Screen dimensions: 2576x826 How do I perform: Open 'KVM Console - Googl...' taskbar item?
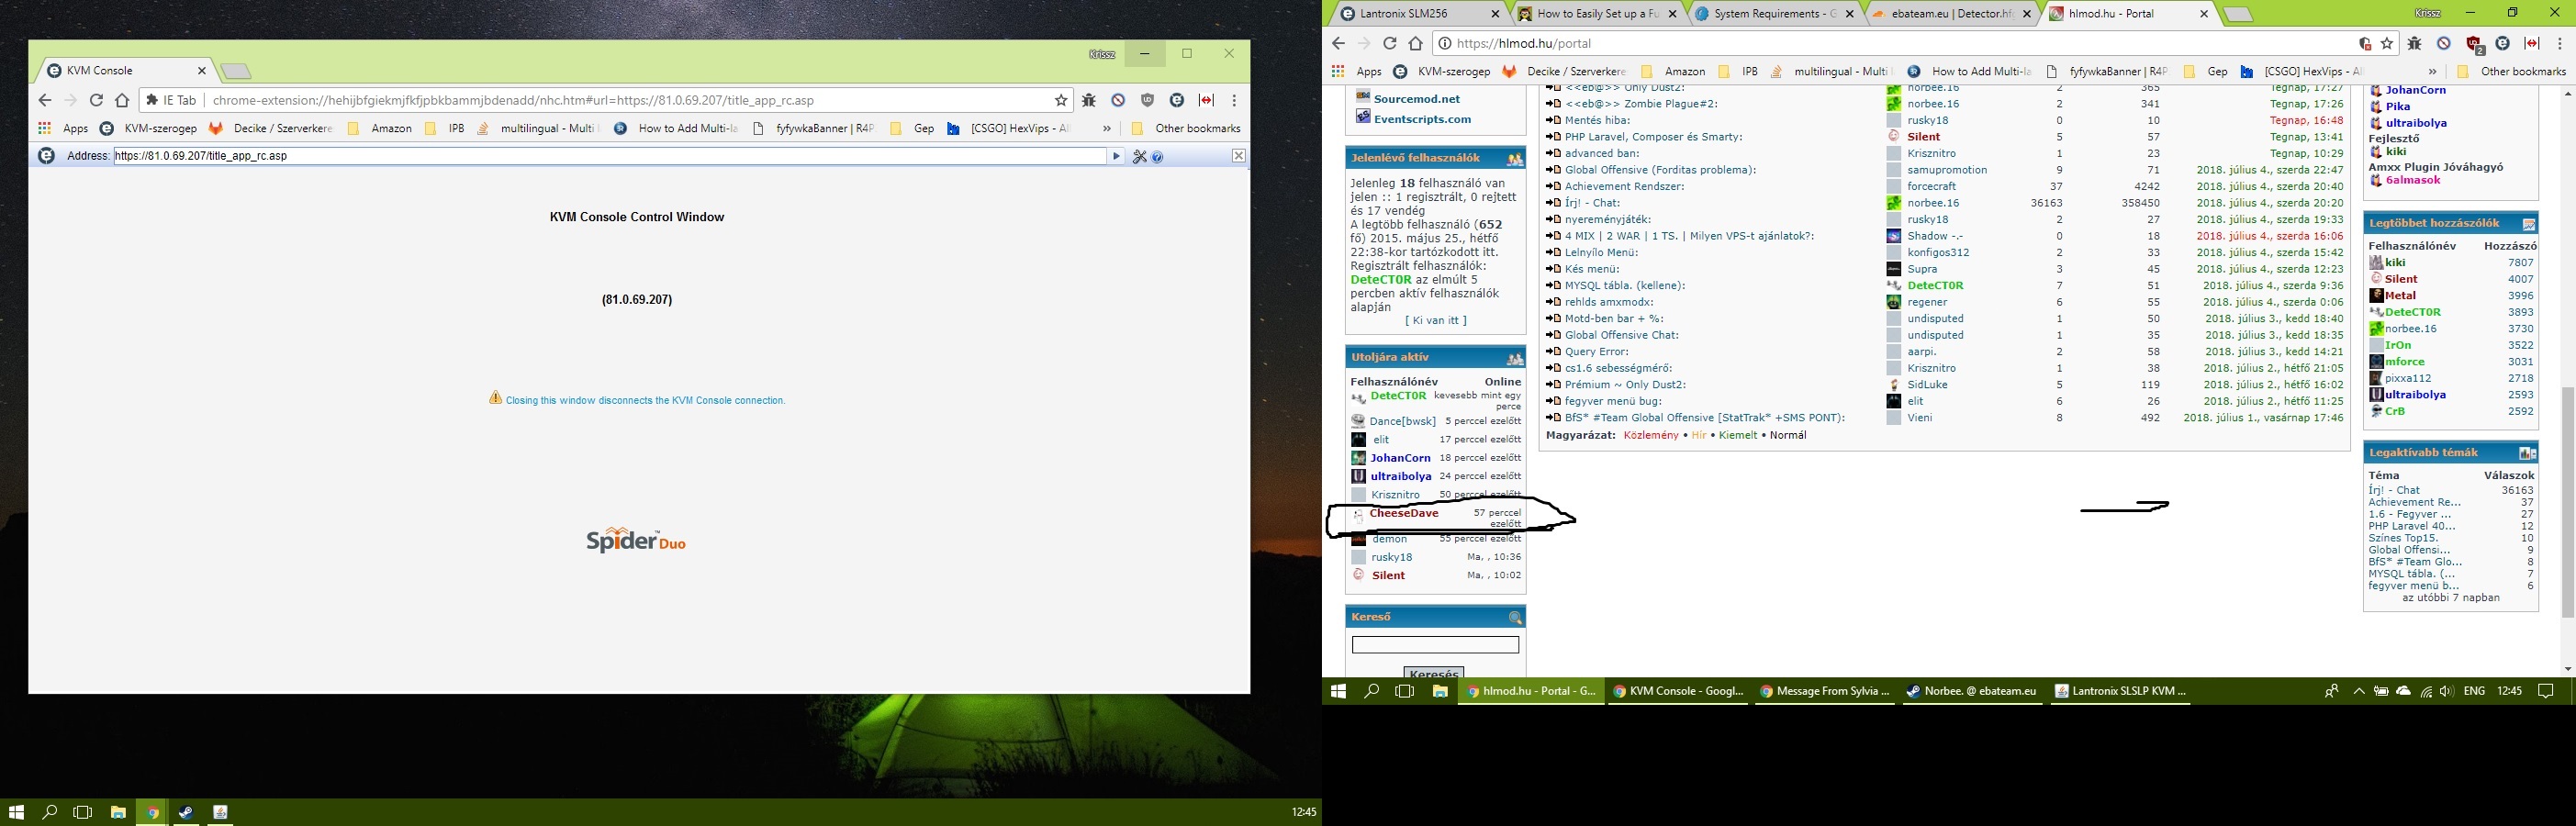(1676, 691)
